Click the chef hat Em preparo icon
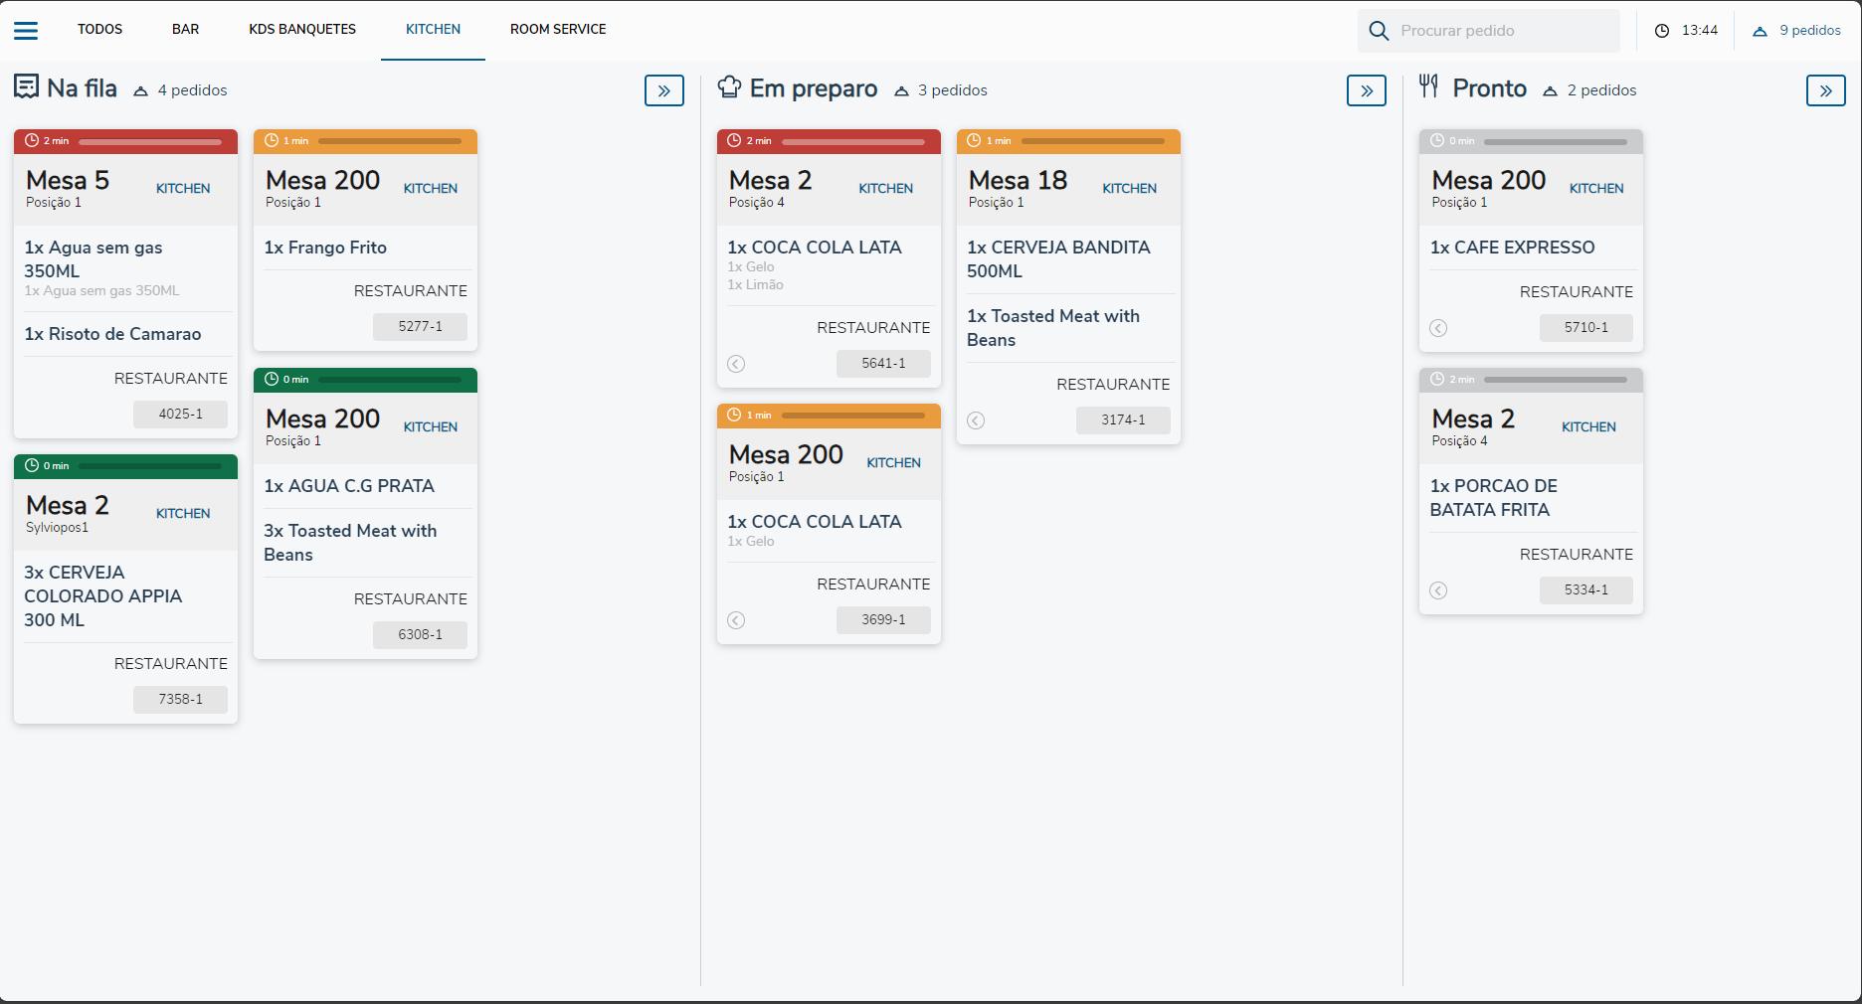 click(x=729, y=88)
